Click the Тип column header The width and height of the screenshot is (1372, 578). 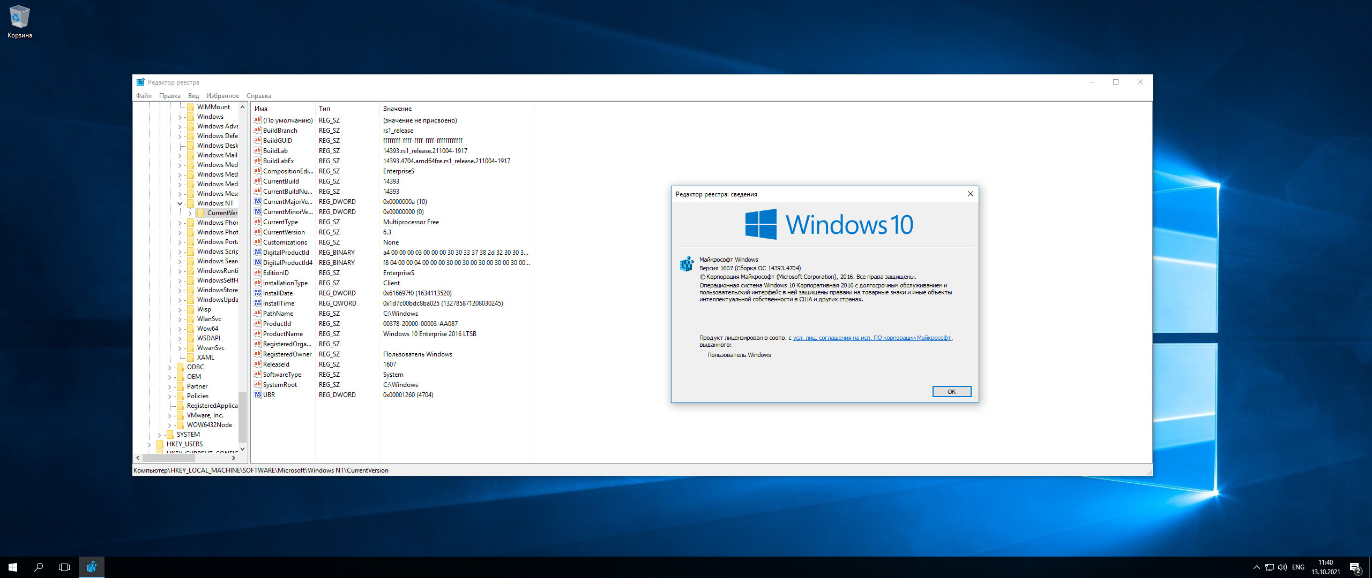tap(347, 109)
